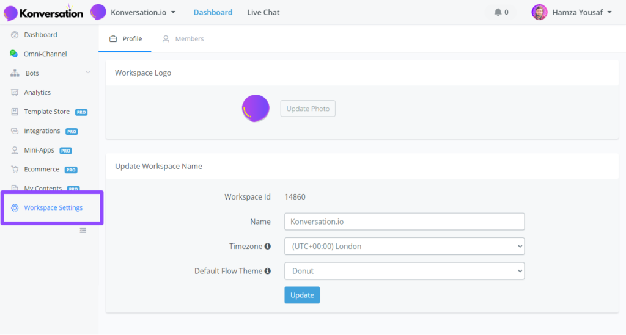Click the Workspace Settings gear icon
Image resolution: width=626 pixels, height=335 pixels.
coord(15,208)
